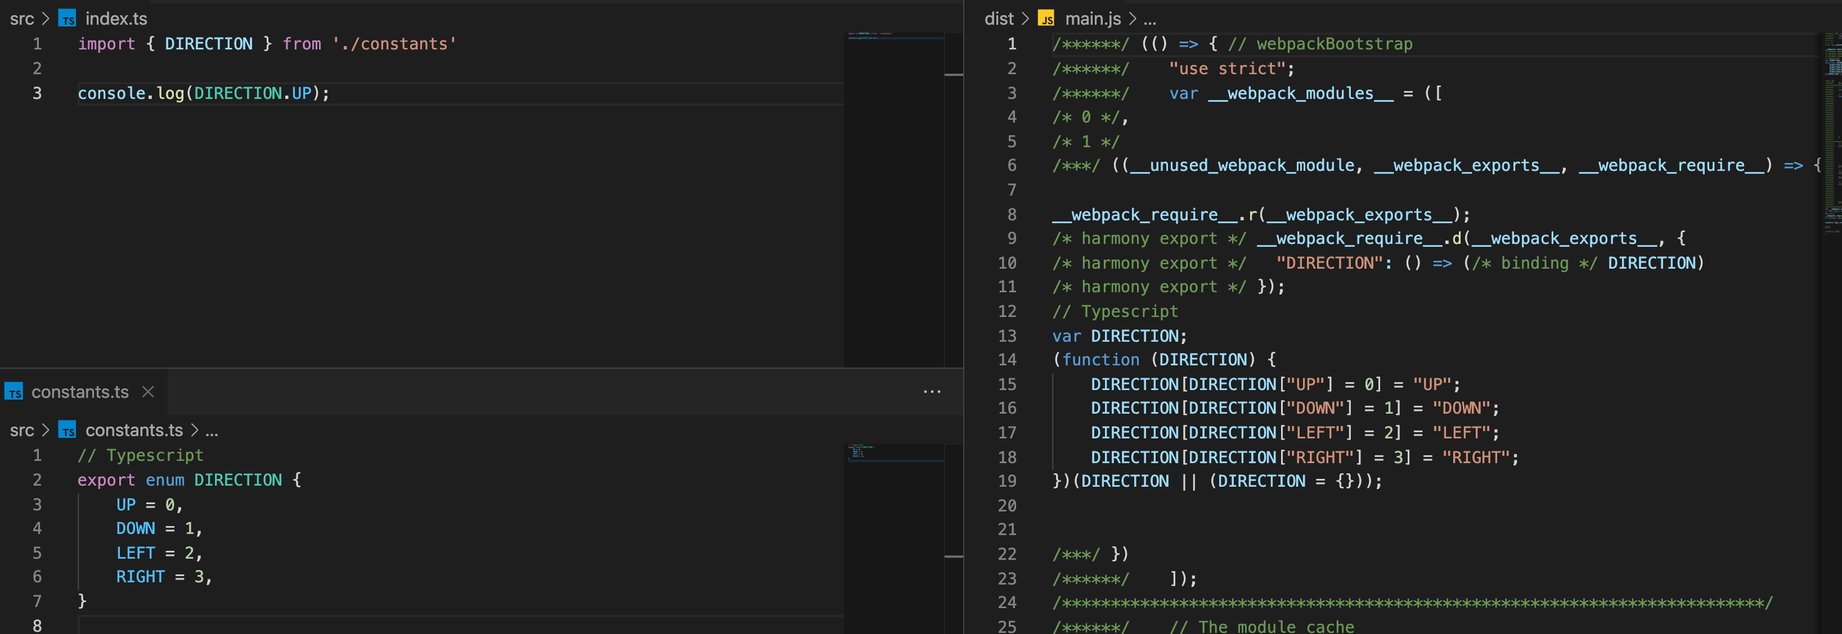Open the '...' breadcrumb dropdown after main.js
This screenshot has height=634, width=1842.
1148,18
